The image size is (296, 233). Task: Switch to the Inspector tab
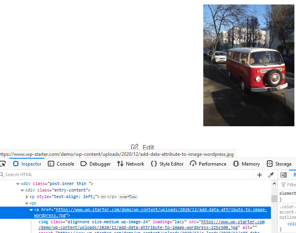27,164
